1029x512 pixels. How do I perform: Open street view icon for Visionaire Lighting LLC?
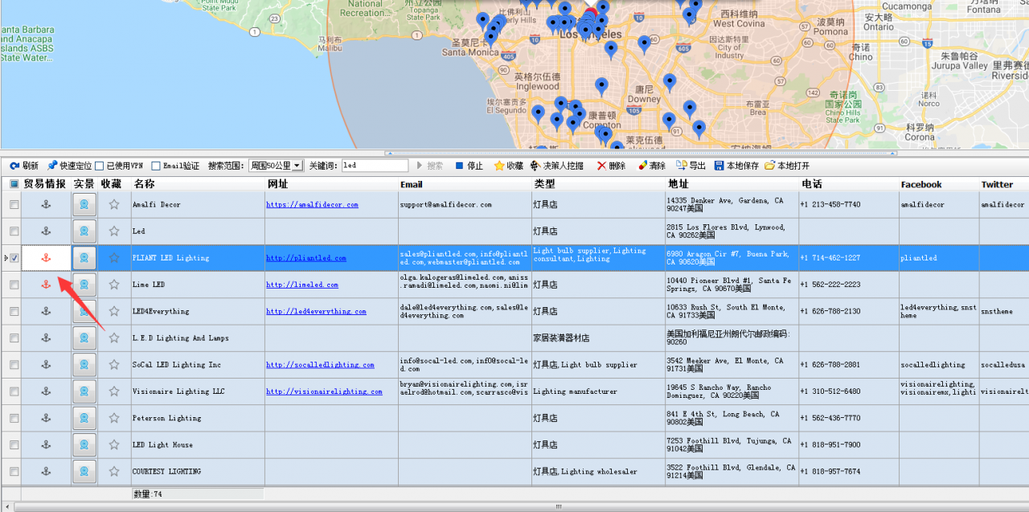coord(84,391)
